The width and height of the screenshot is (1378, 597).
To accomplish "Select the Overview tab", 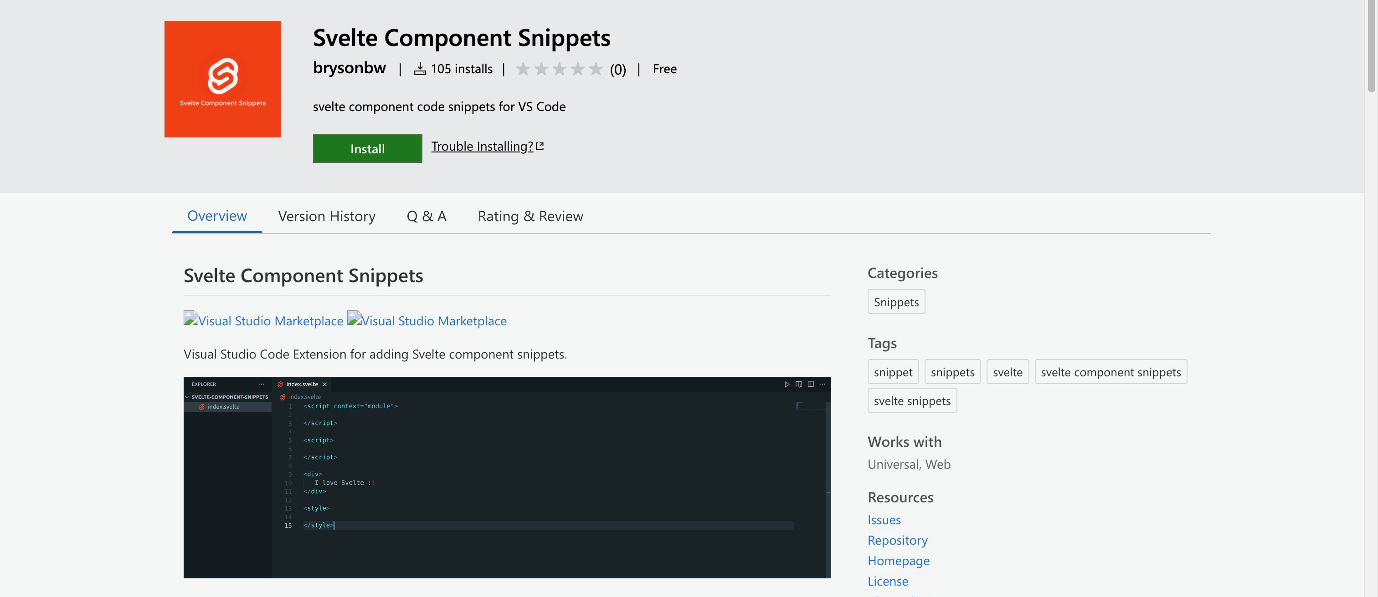I will coord(216,216).
